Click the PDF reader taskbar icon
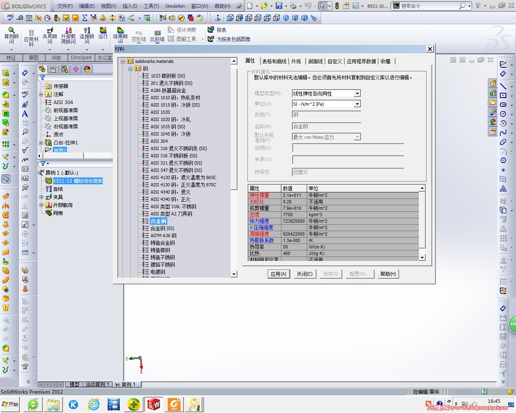The image size is (516, 413). coord(174,405)
